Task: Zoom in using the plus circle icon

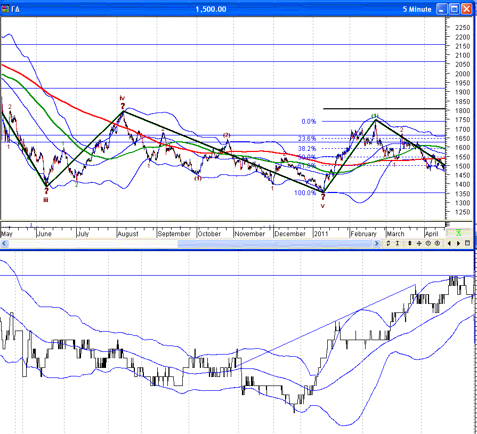Action: point(437,243)
